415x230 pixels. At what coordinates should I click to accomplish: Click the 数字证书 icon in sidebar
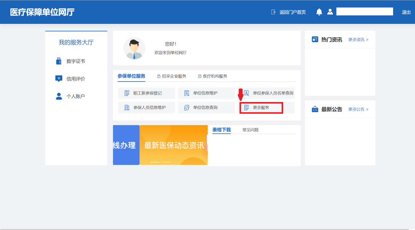click(x=59, y=61)
